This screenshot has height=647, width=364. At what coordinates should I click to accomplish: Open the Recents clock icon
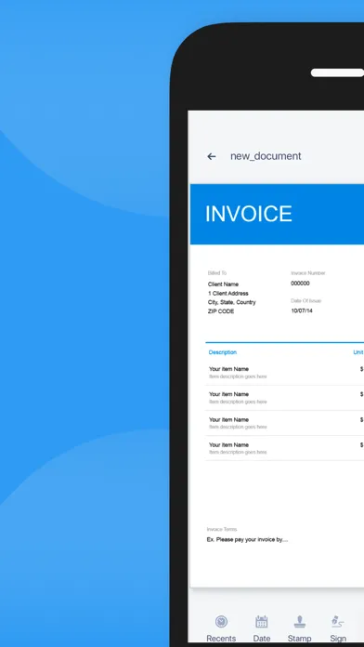(221, 621)
